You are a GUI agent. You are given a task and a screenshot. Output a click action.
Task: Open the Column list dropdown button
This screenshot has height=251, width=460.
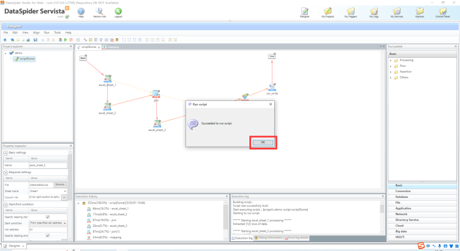pos(64,197)
